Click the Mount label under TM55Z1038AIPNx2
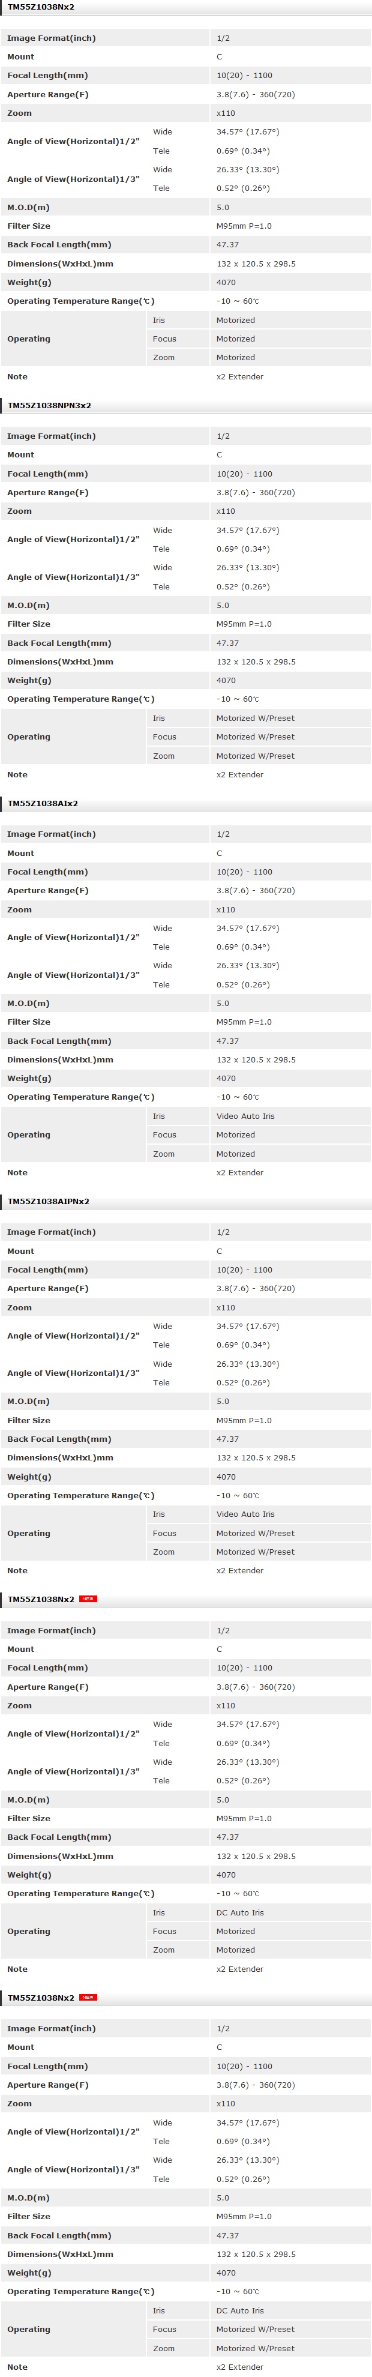This screenshot has width=372, height=2377. pyautogui.click(x=20, y=1252)
